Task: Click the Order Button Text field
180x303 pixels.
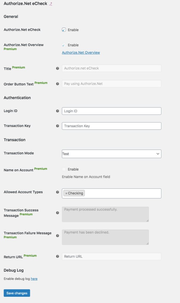Action: coord(111,84)
